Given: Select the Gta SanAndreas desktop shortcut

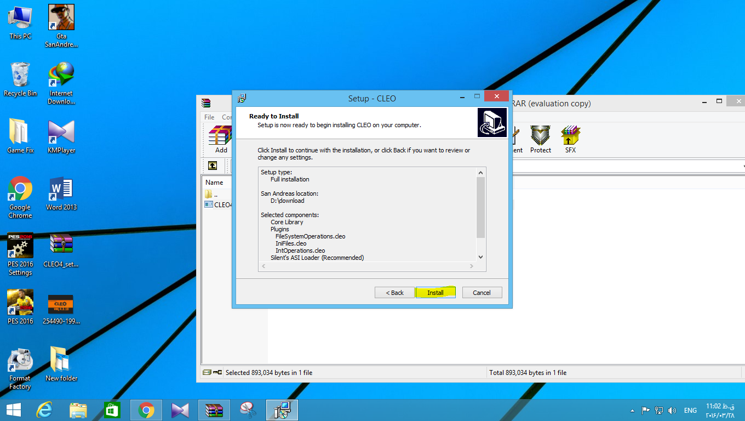Looking at the screenshot, I should pyautogui.click(x=61, y=26).
